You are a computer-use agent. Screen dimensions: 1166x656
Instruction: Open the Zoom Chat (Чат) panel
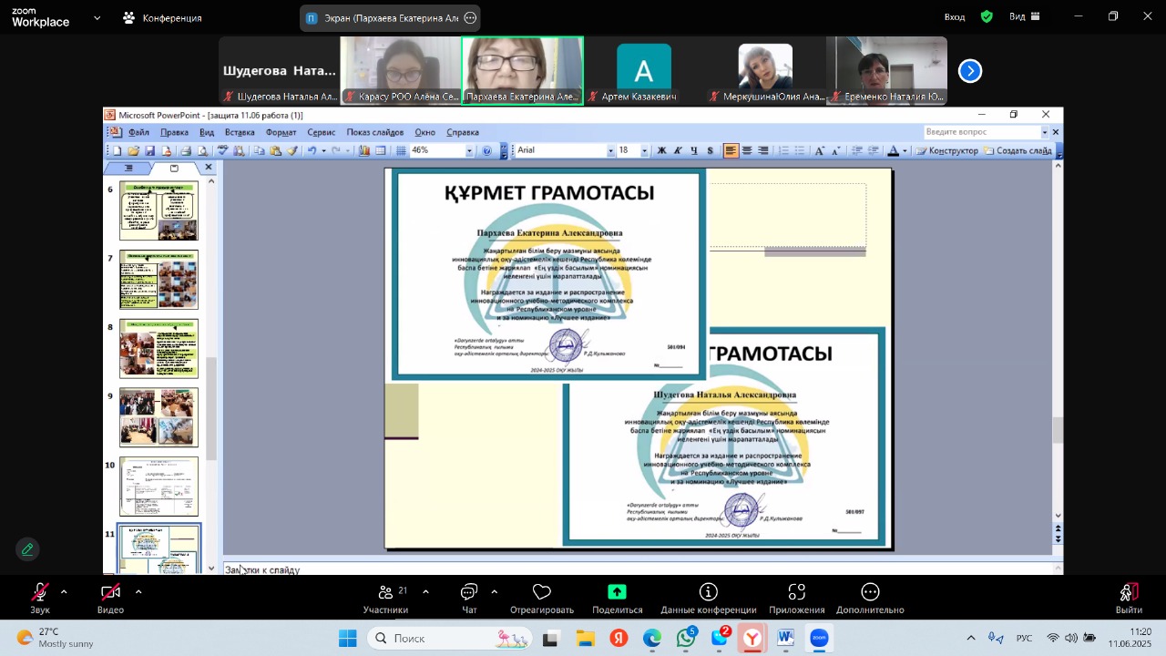coord(469,592)
